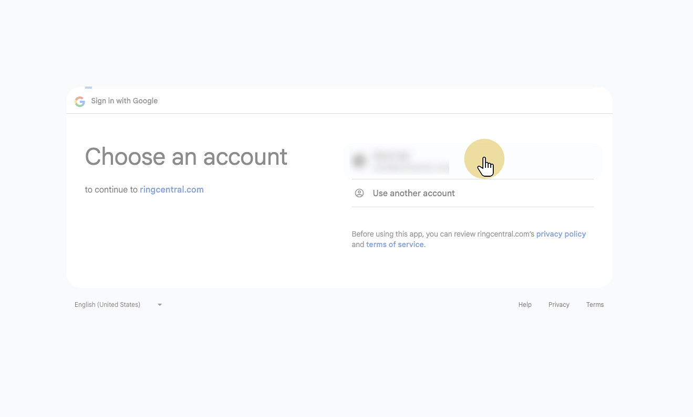Click the 'to continue to' text
Viewport: 693px width, 417px height.
(111, 190)
